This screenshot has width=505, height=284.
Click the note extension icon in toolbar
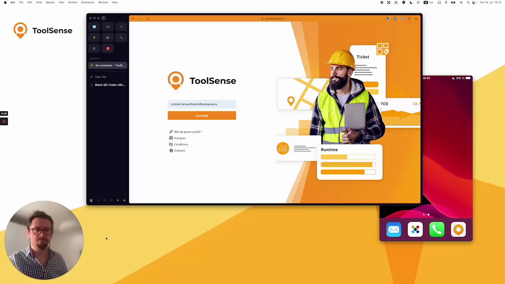point(409,19)
